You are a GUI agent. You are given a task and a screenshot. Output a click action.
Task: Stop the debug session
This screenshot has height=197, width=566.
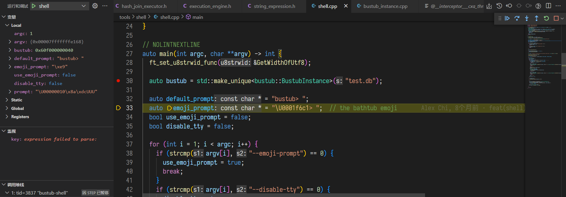click(556, 18)
